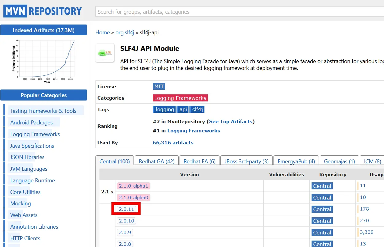
Task: Open the Logging Frameworks category badge
Action: (x=180, y=98)
